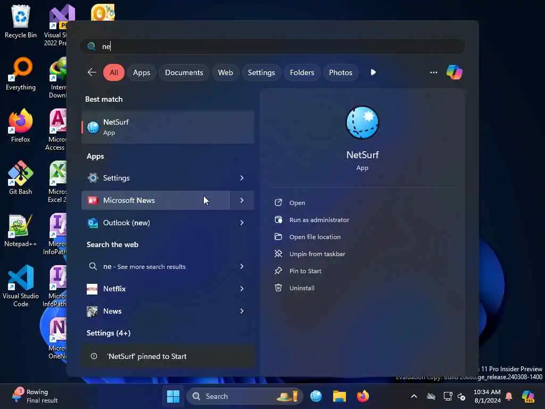Click Run as administrator shield icon
Viewport: 545px width, 409px height.
[x=278, y=219]
